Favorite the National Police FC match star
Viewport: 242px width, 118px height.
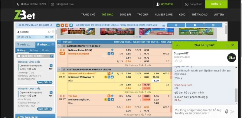coord(112,50)
